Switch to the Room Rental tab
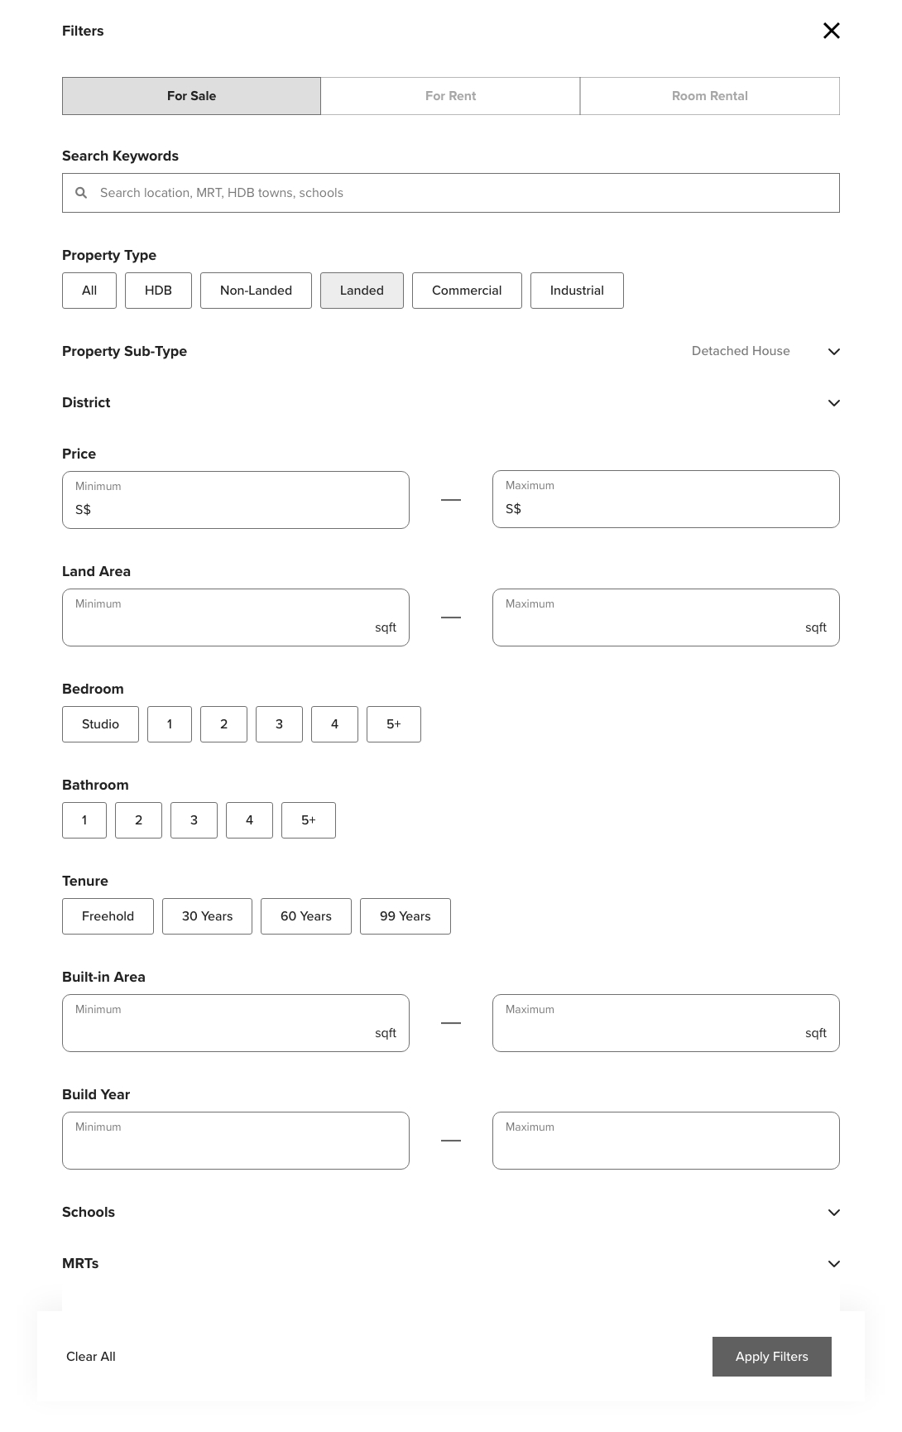The height and width of the screenshot is (1432, 902). click(x=710, y=96)
